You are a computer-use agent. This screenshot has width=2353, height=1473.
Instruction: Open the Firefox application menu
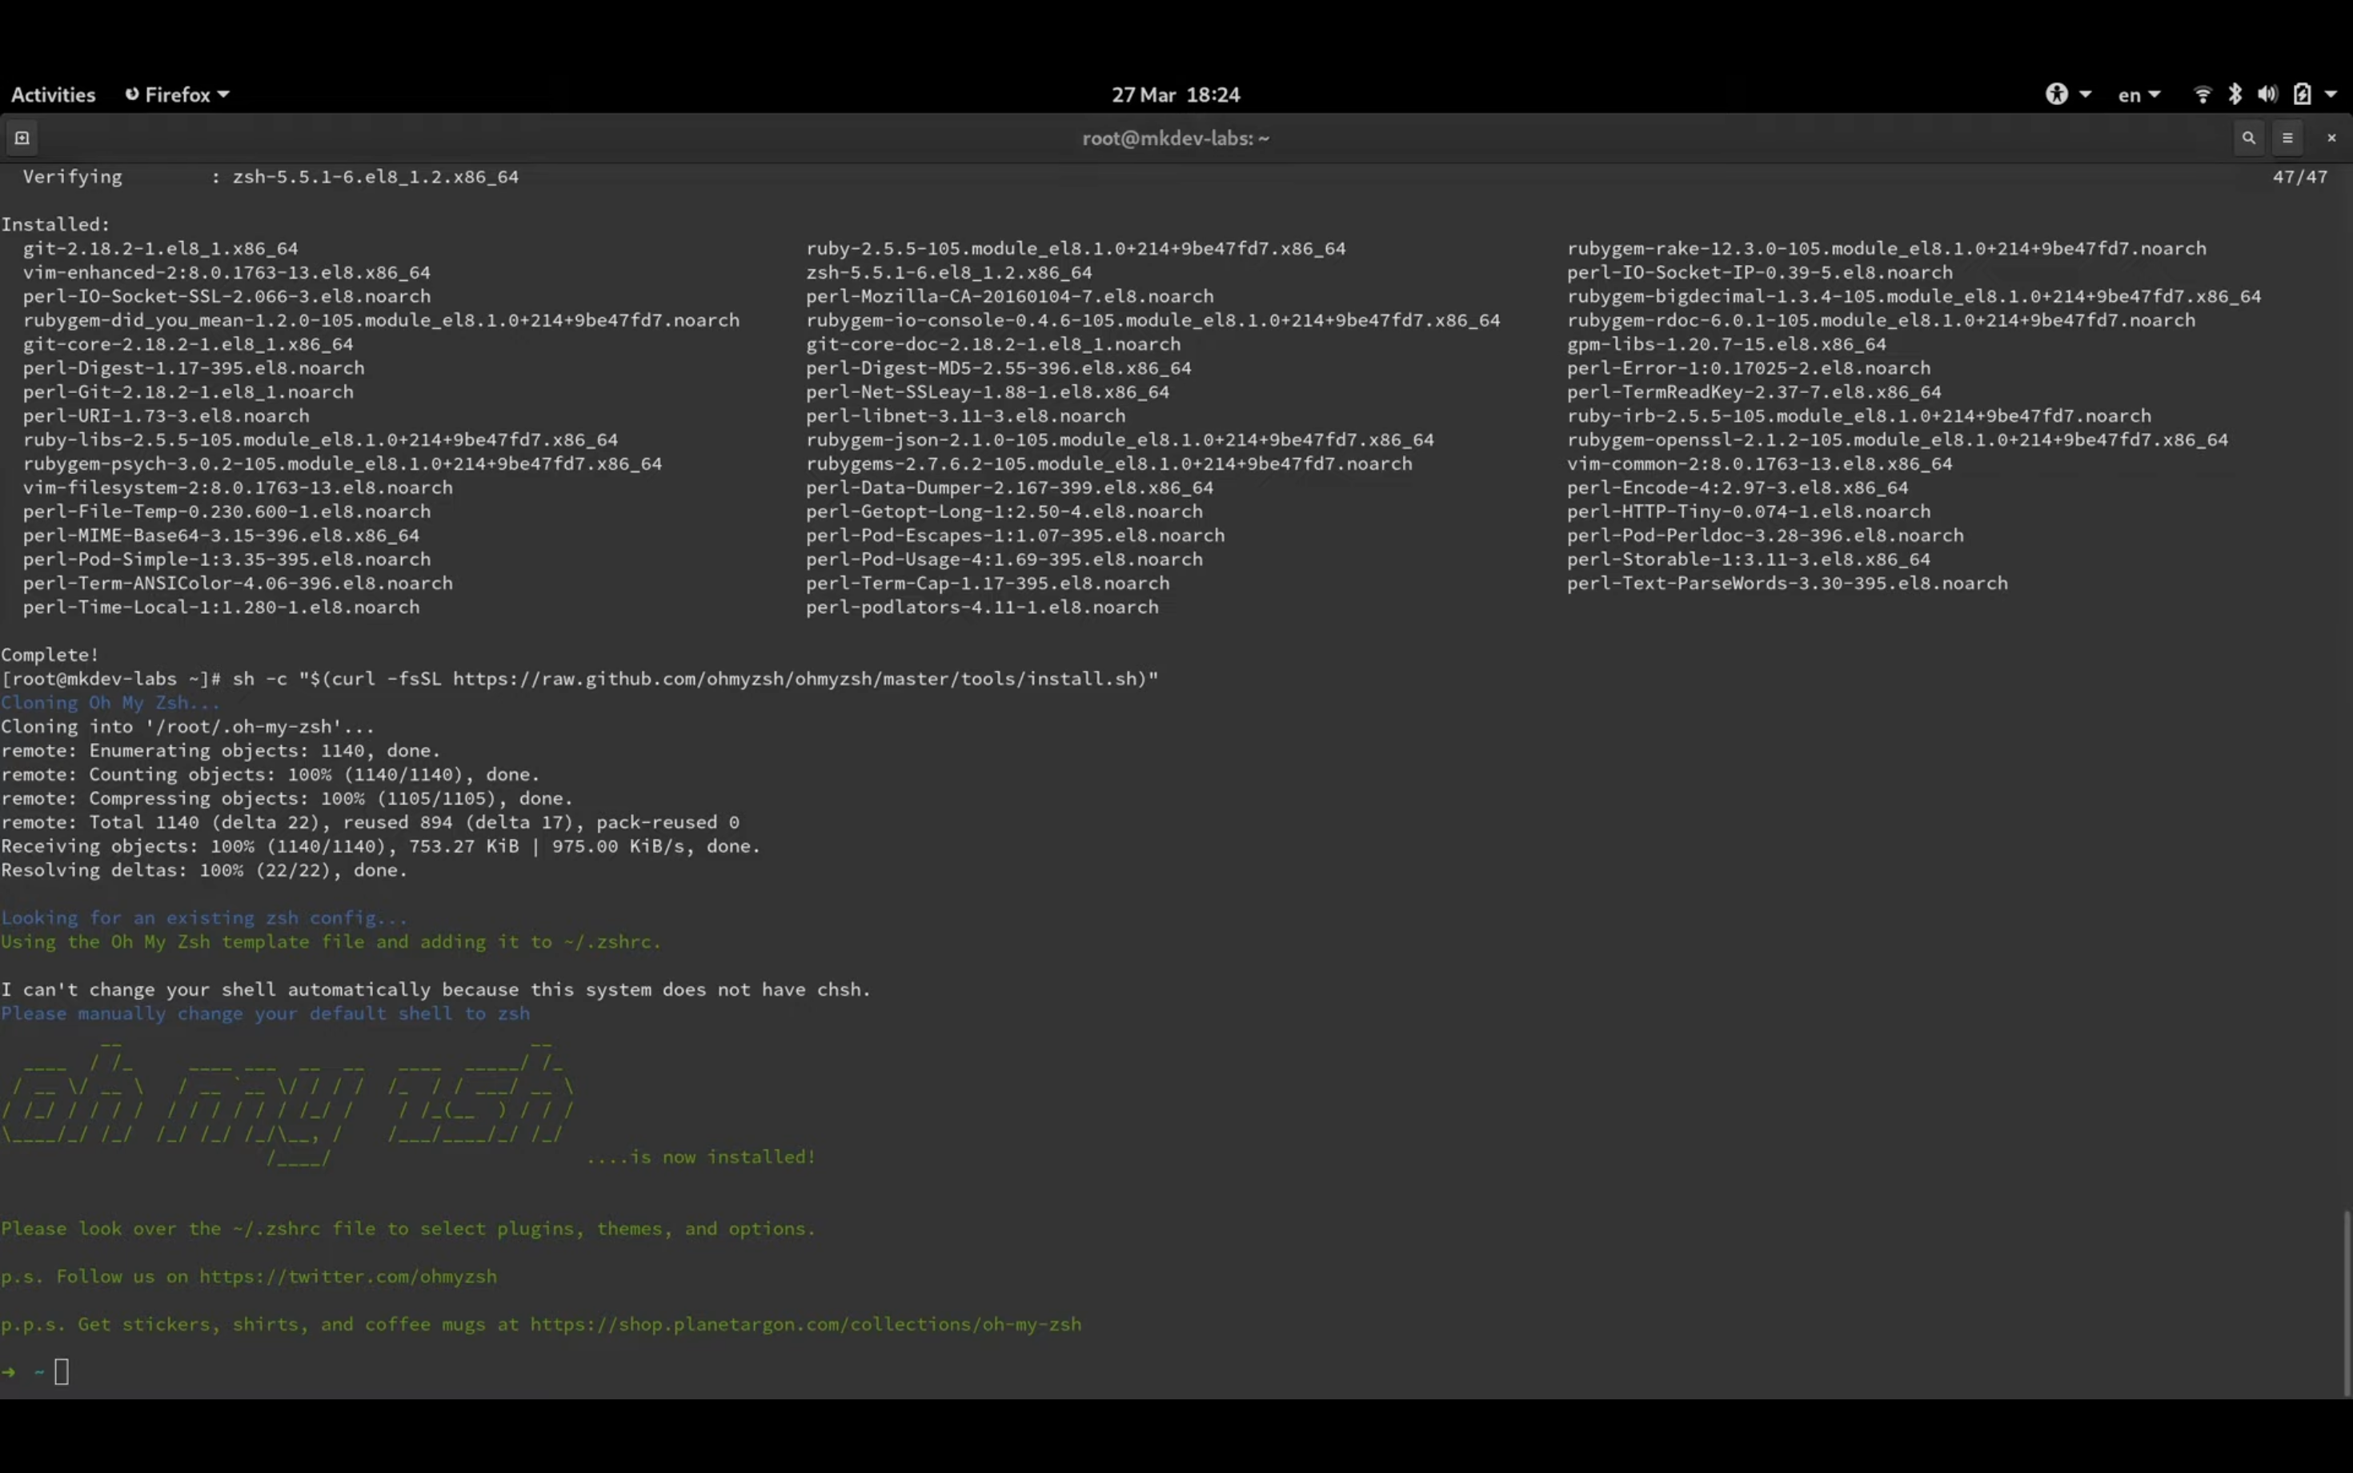pyautogui.click(x=177, y=94)
